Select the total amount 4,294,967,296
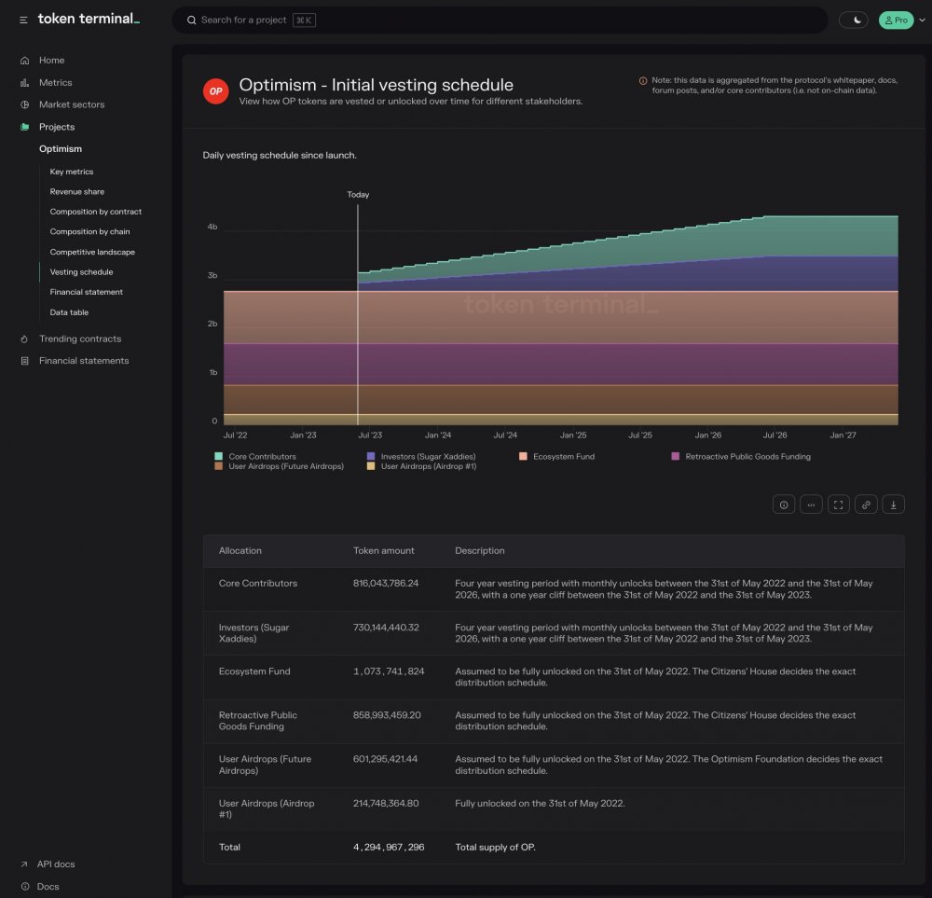The height and width of the screenshot is (898, 932). click(389, 848)
